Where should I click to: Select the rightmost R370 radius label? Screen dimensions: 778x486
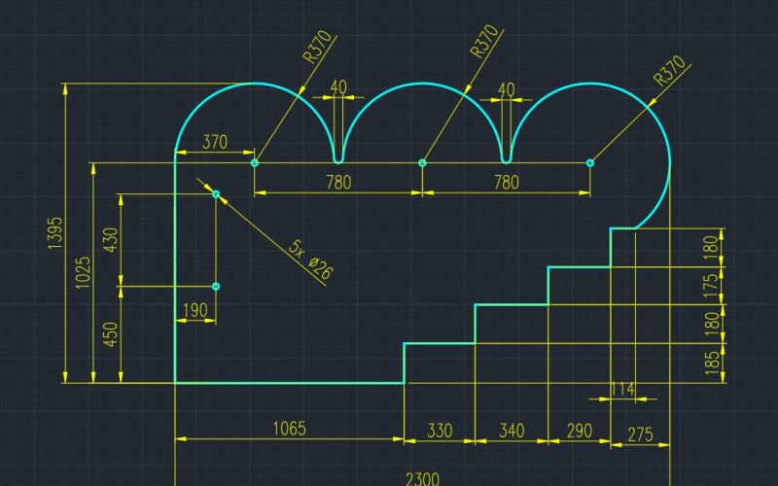click(x=669, y=72)
